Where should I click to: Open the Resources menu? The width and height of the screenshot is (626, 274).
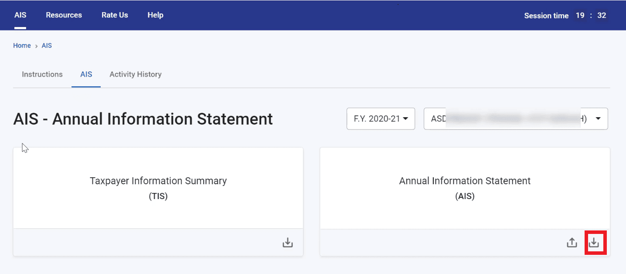click(x=64, y=15)
